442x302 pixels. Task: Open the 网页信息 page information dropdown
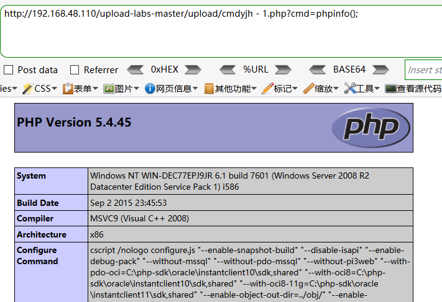[x=171, y=89]
